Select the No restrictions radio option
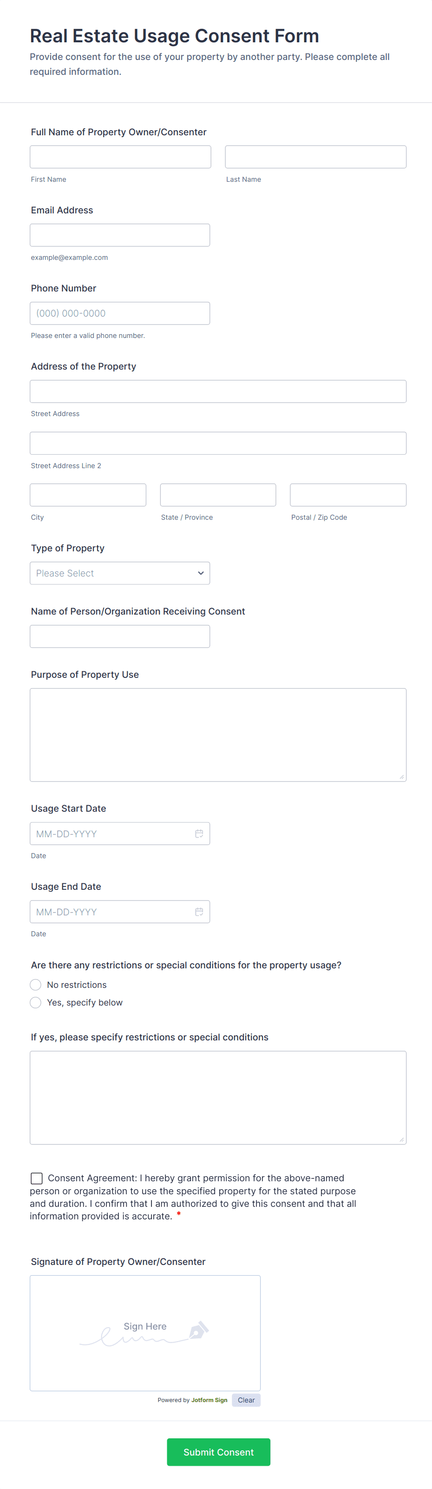Viewport: 432px width, 1489px height. coord(36,985)
